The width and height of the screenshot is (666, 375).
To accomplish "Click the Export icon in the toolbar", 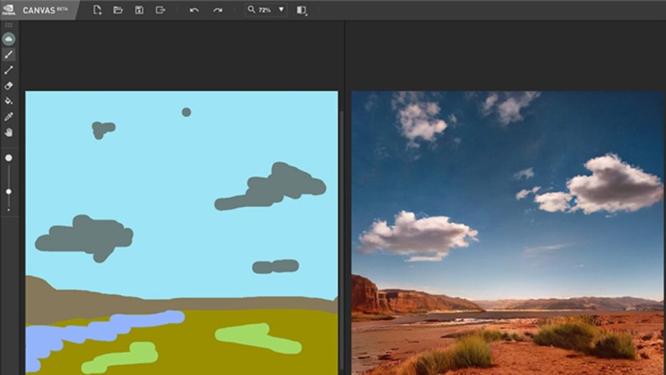I will 160,10.
